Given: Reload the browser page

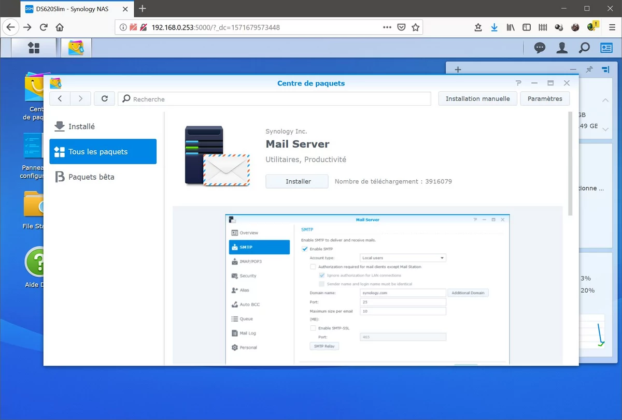Looking at the screenshot, I should tap(44, 27).
